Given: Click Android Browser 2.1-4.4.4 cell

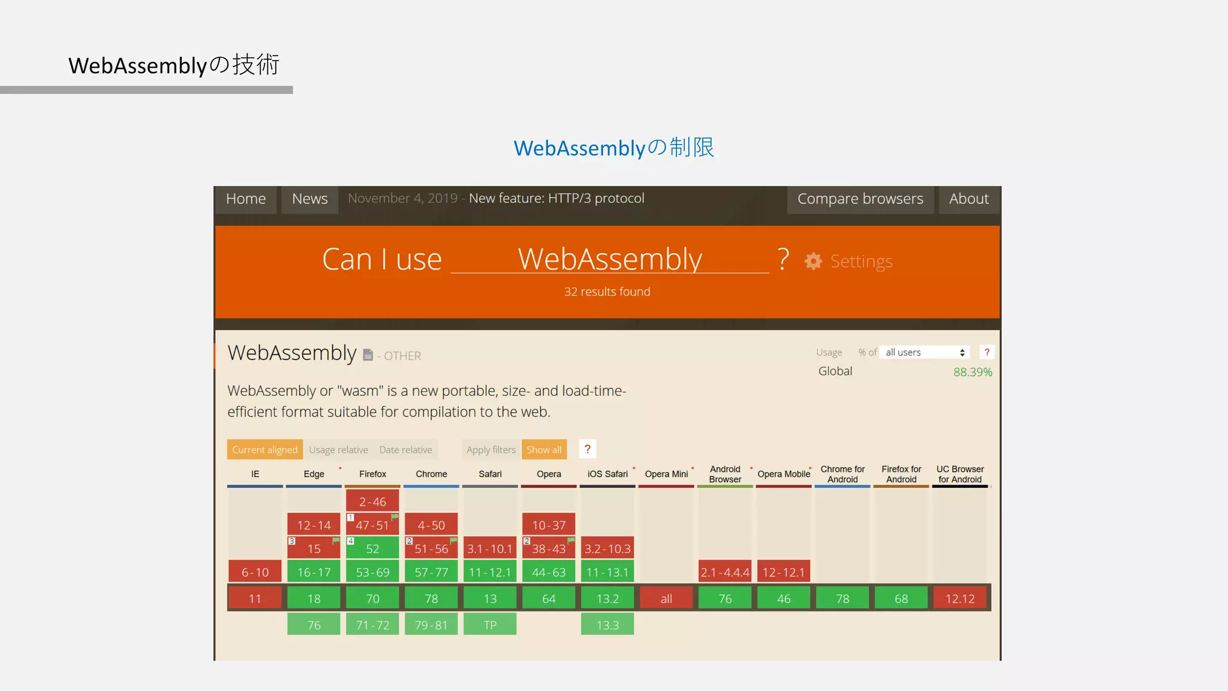Looking at the screenshot, I should (725, 572).
